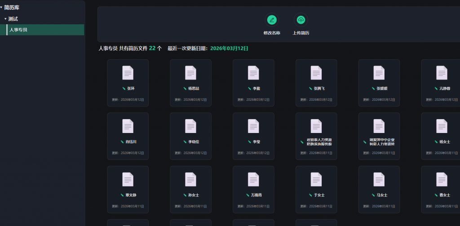Screen dimensions: 460x226
Task: Open the 张腾飞 resume file icon
Action: coord(316,73)
